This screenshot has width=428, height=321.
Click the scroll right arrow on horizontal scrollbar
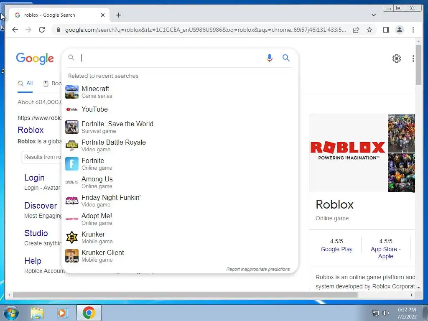coord(412,295)
